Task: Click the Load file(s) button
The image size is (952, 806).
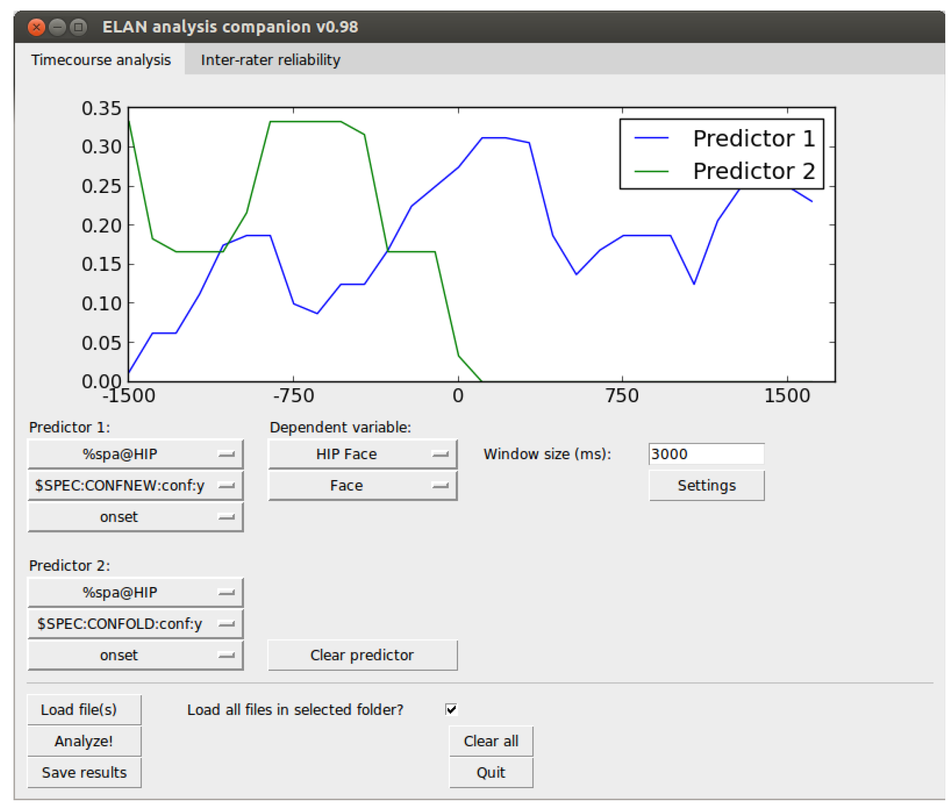Action: [84, 709]
